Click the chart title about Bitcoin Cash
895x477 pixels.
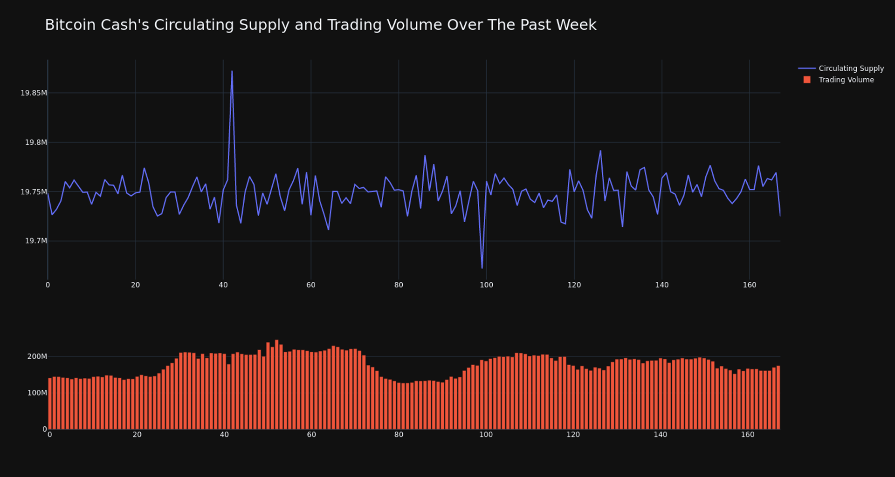coord(321,25)
